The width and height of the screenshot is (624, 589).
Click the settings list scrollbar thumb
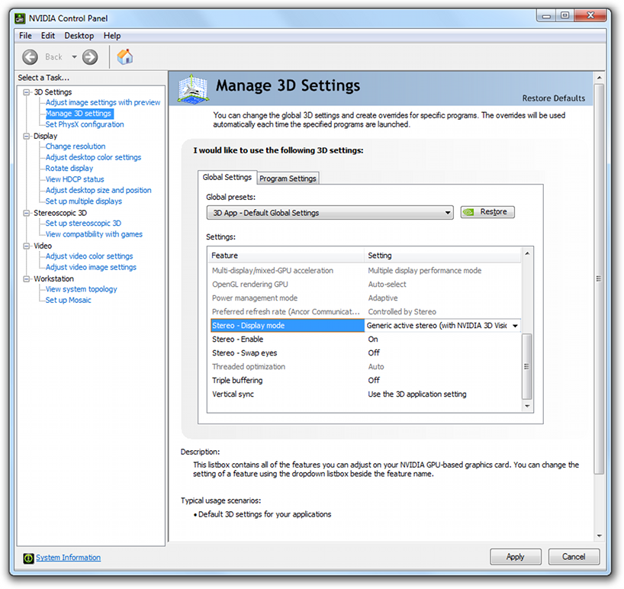point(527,366)
